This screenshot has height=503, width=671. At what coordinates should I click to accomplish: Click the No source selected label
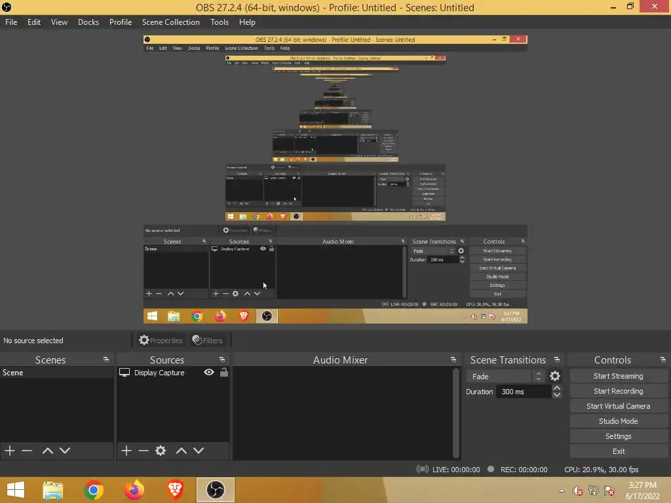click(33, 341)
